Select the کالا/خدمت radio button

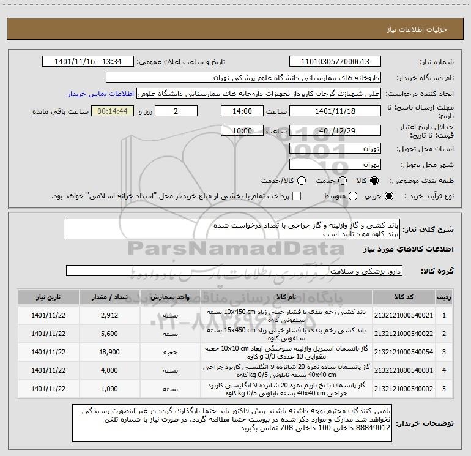tap(302, 181)
